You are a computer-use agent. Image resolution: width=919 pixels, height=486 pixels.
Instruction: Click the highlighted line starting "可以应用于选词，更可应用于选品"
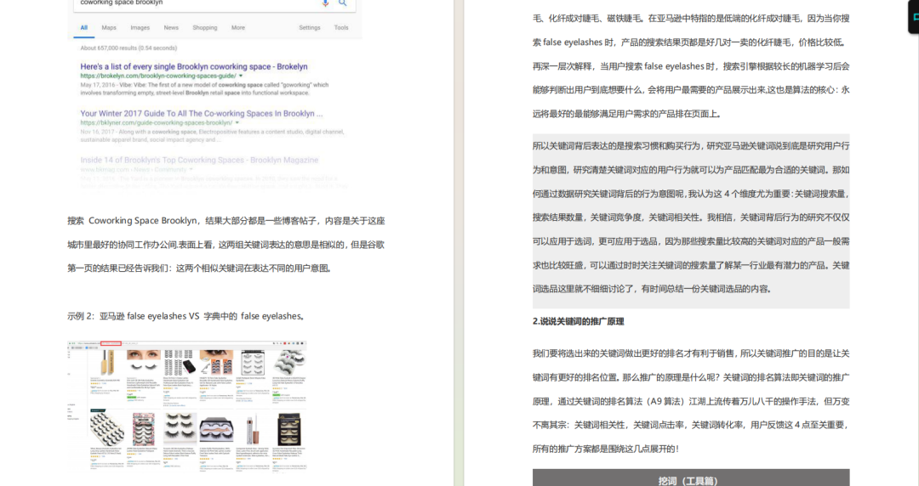[691, 241]
